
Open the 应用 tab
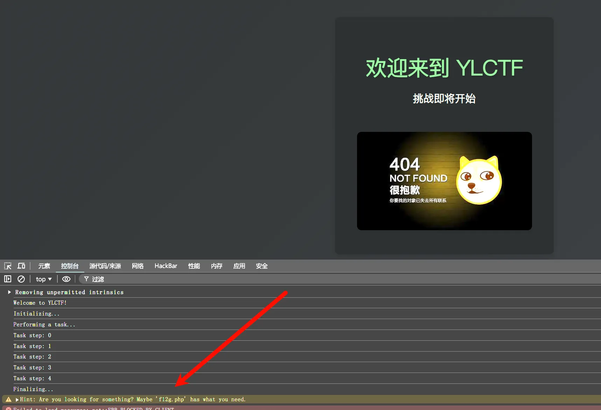pos(239,266)
